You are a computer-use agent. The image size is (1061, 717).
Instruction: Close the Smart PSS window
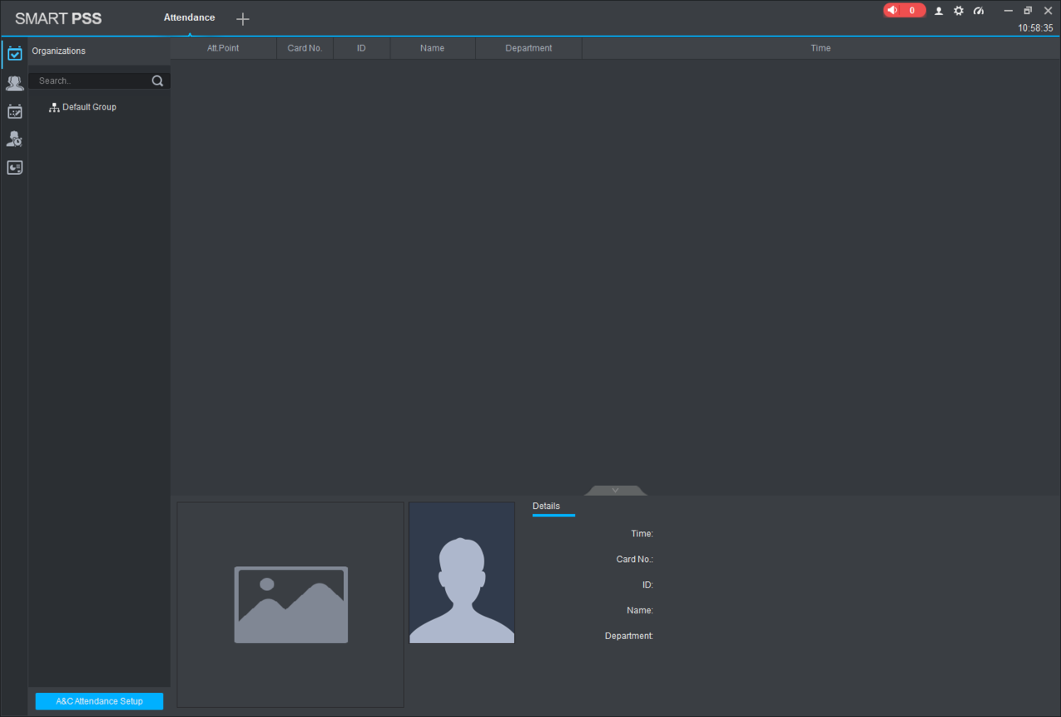1048,11
